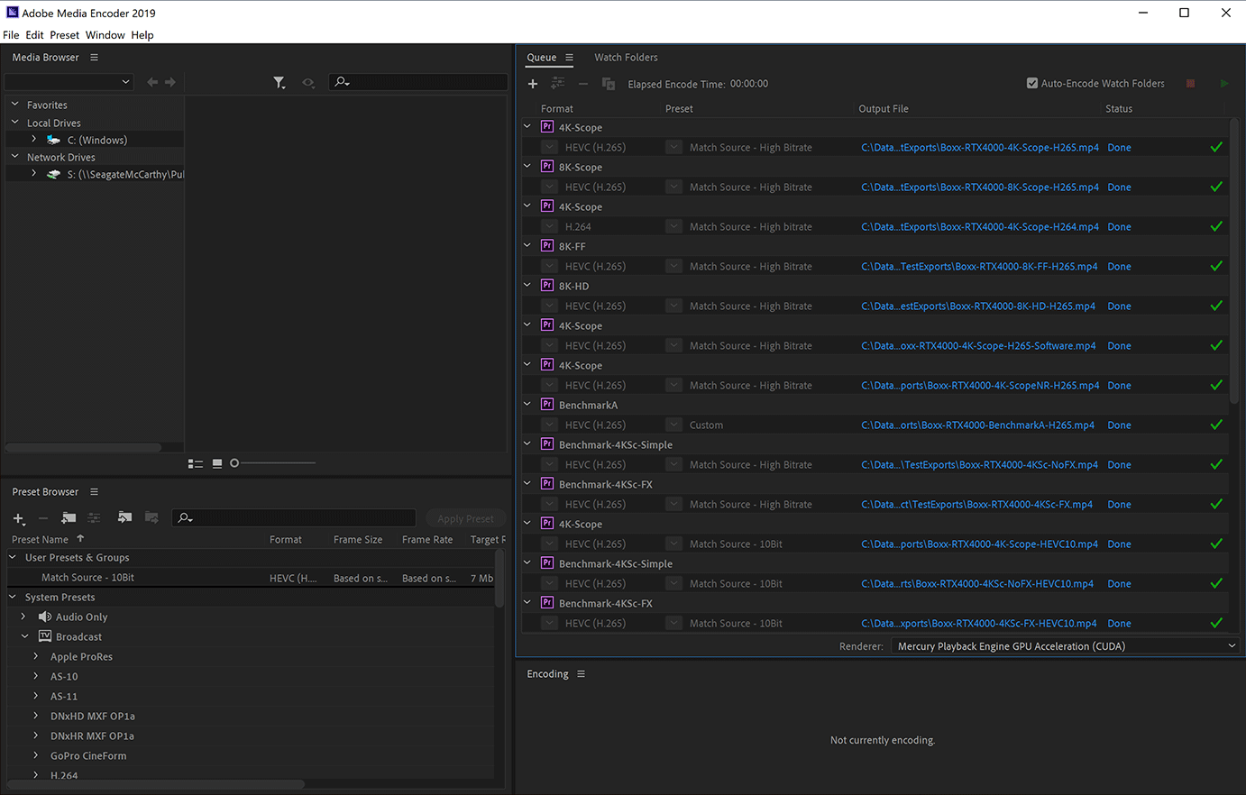The width and height of the screenshot is (1246, 795).
Task: Click the Add Output sliders icon
Action: pyautogui.click(x=558, y=84)
